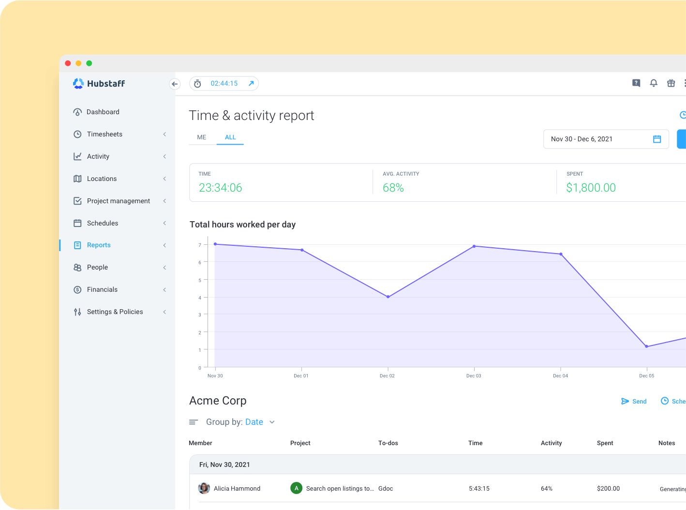This screenshot has width=686, height=510.
Task: Open the People sidebar entry
Action: click(97, 267)
